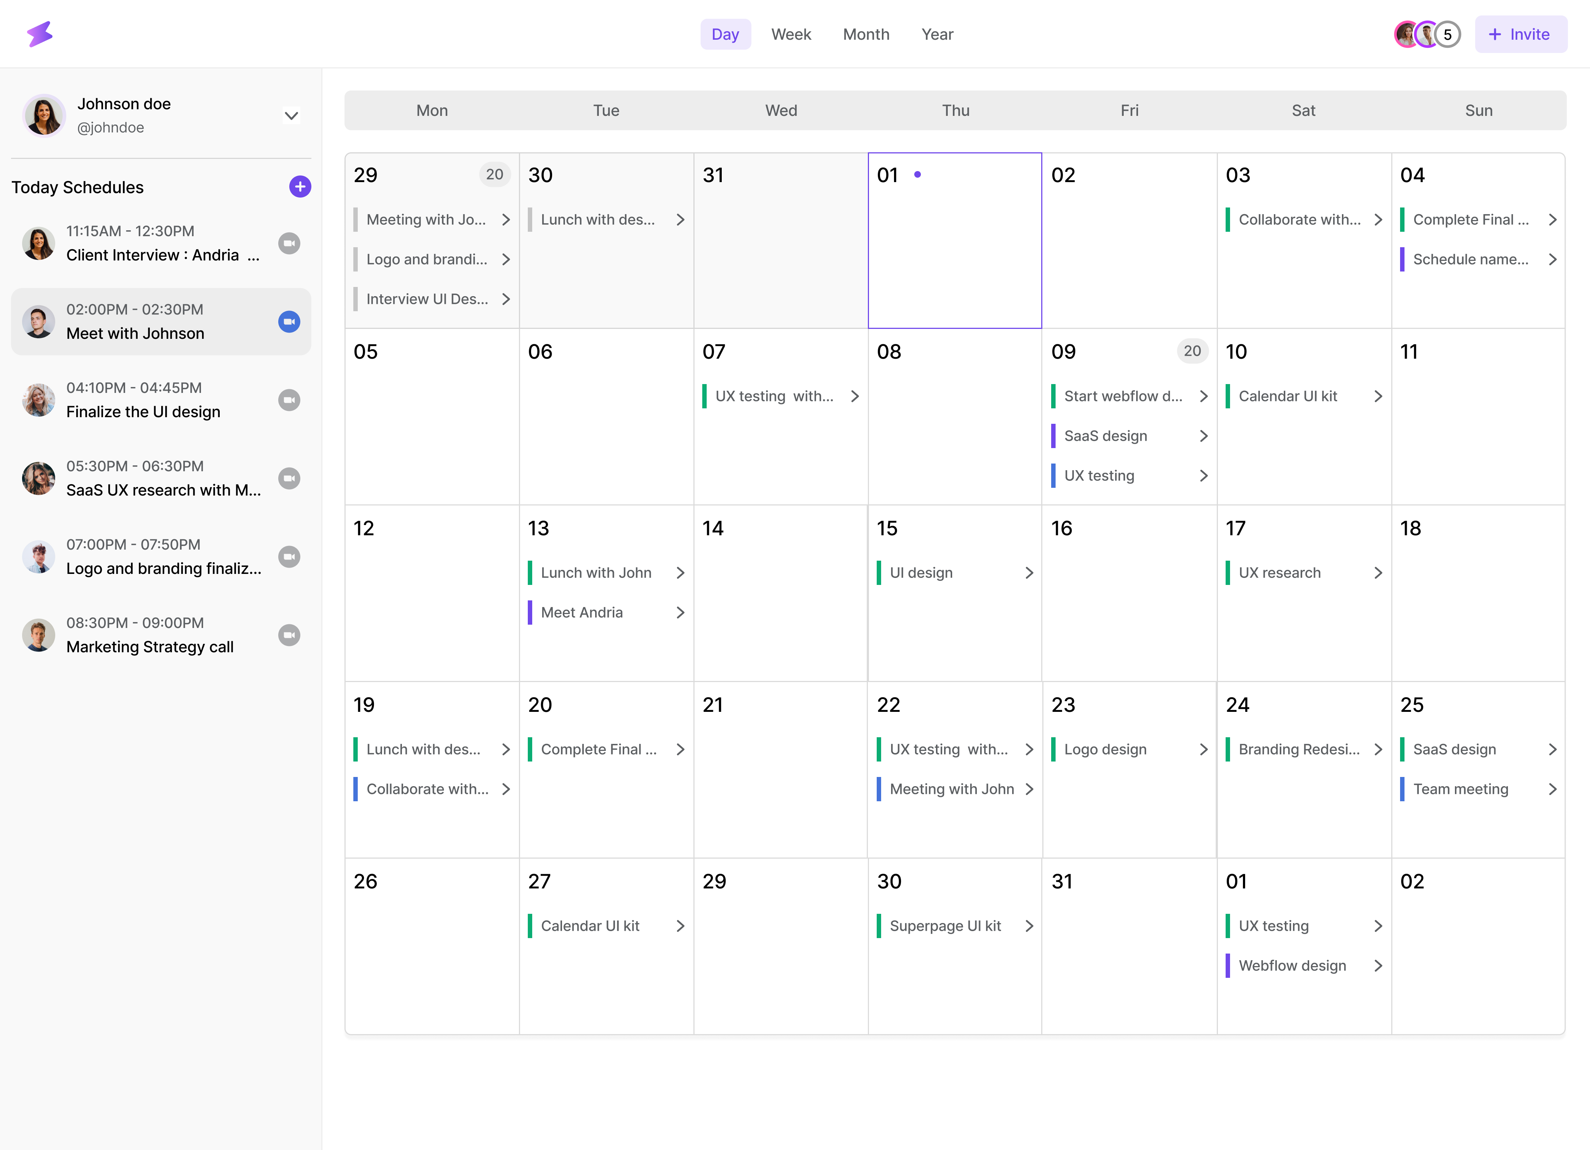Switch to the Week view

[791, 33]
